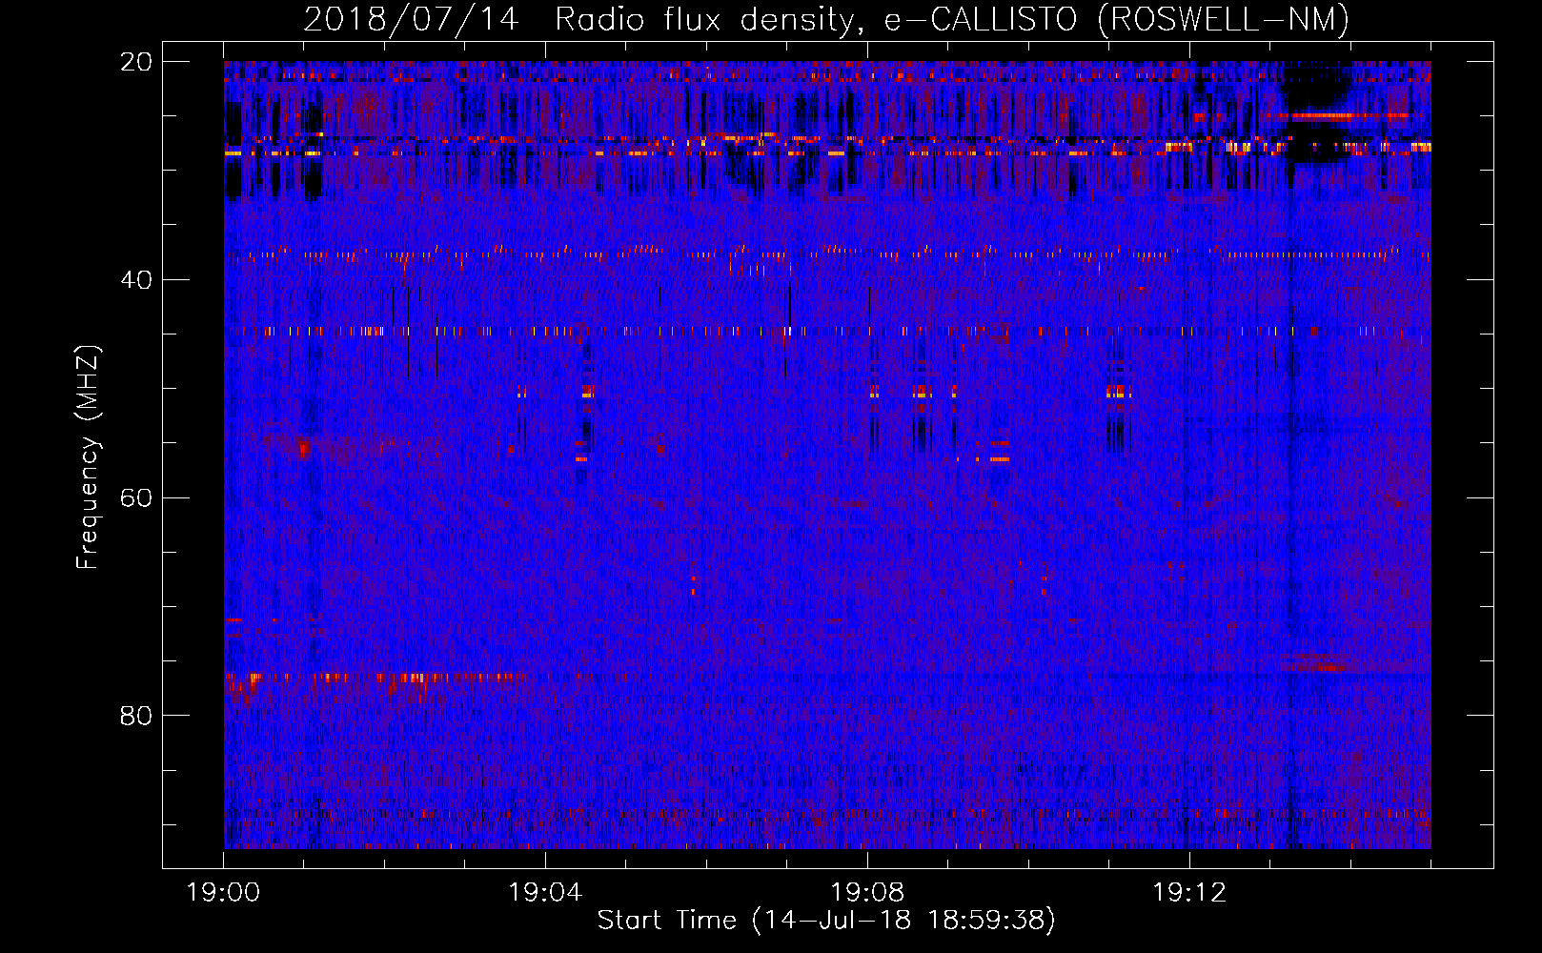Image resolution: width=1542 pixels, height=953 pixels.
Task: Click the '19:00' time tick label
Action: click(223, 893)
